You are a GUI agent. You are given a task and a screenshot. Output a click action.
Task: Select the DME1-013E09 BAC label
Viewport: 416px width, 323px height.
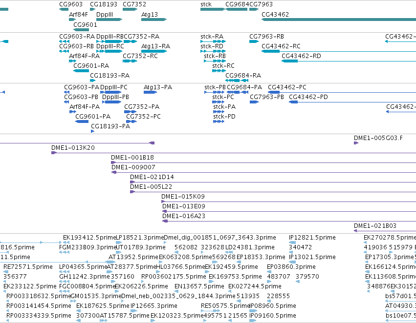pyautogui.click(x=184, y=206)
